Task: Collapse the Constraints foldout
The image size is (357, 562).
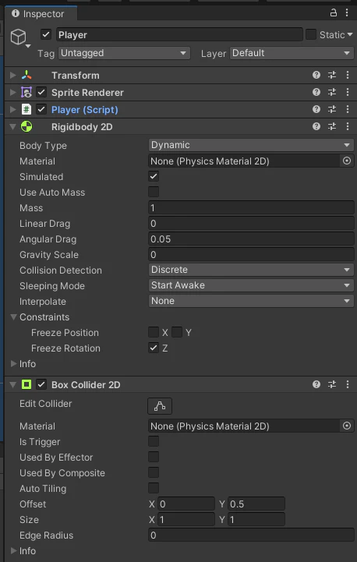Action: click(x=13, y=316)
